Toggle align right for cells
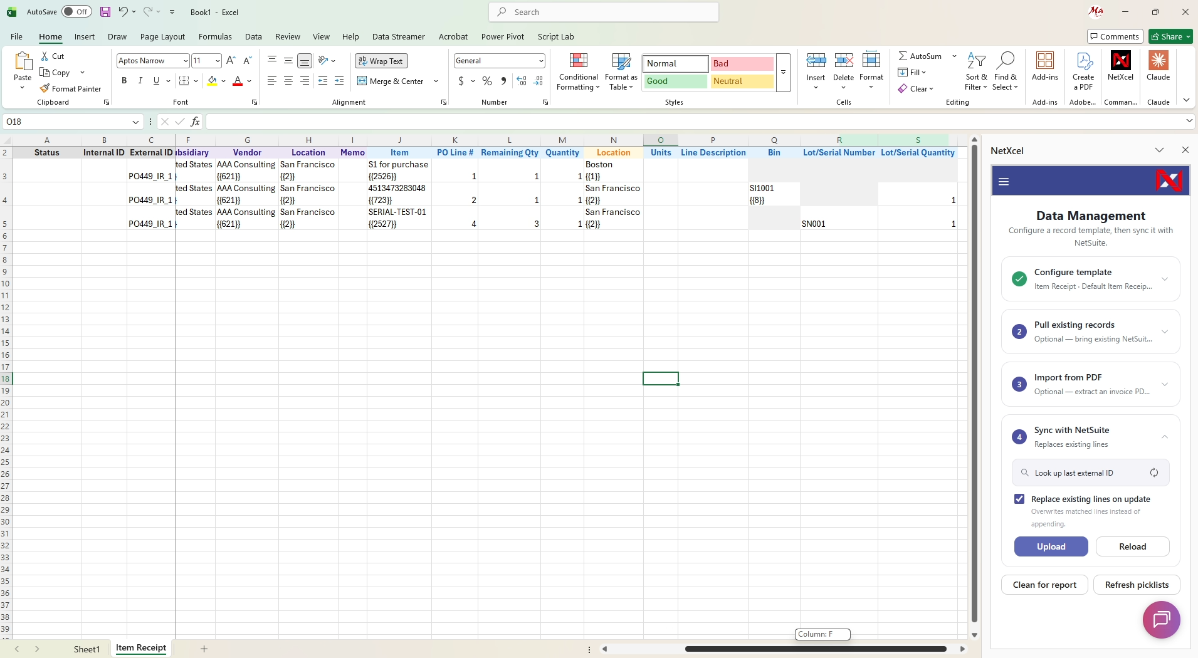 click(x=305, y=81)
